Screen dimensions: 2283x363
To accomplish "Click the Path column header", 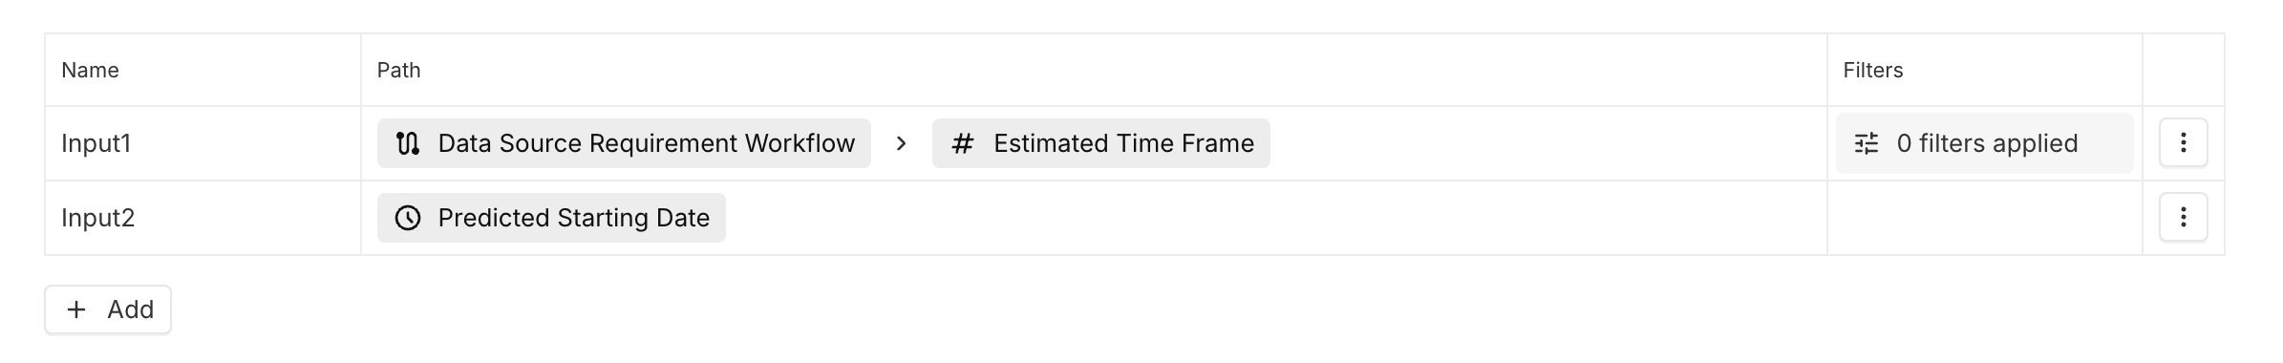I will tap(398, 70).
